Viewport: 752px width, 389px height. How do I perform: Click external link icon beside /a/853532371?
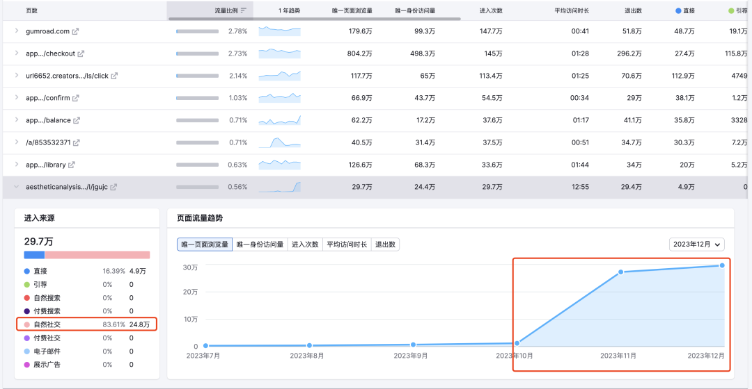[x=77, y=142]
